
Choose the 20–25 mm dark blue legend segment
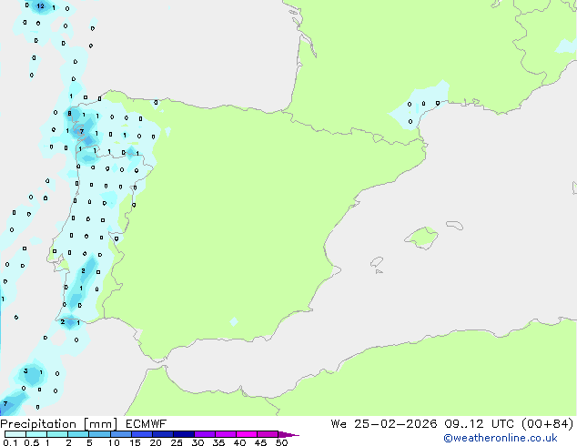tap(162, 434)
